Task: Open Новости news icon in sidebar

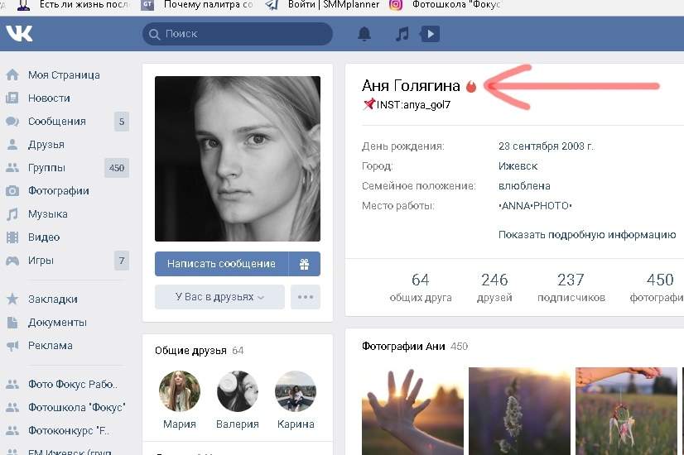Action: (x=12, y=98)
